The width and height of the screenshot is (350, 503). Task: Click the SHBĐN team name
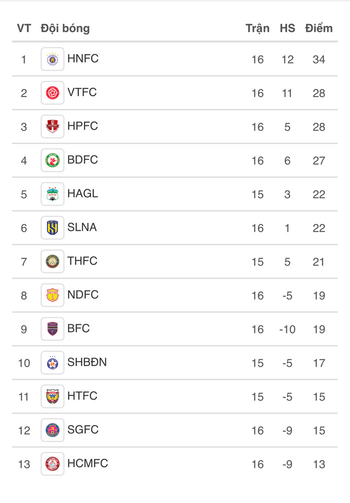pos(87,362)
